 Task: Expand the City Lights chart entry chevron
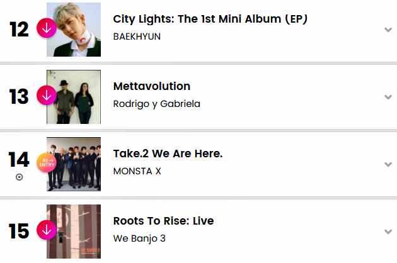click(388, 30)
